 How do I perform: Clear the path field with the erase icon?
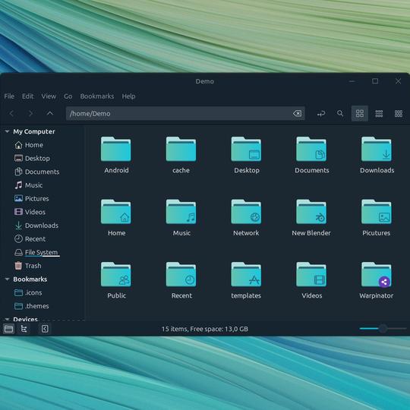click(298, 113)
